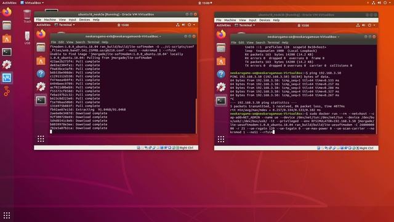Open system menu arrow in eNB VM top bar
This screenshot has height=222, width=394.
pos(194,25)
